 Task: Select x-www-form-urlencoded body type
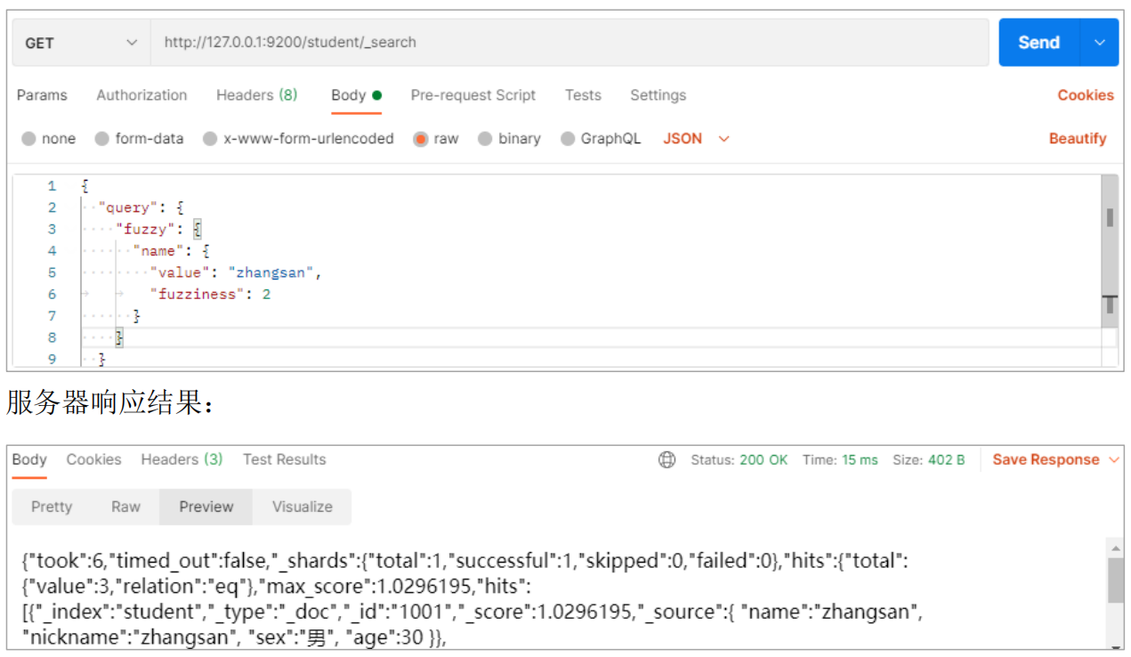(x=298, y=139)
